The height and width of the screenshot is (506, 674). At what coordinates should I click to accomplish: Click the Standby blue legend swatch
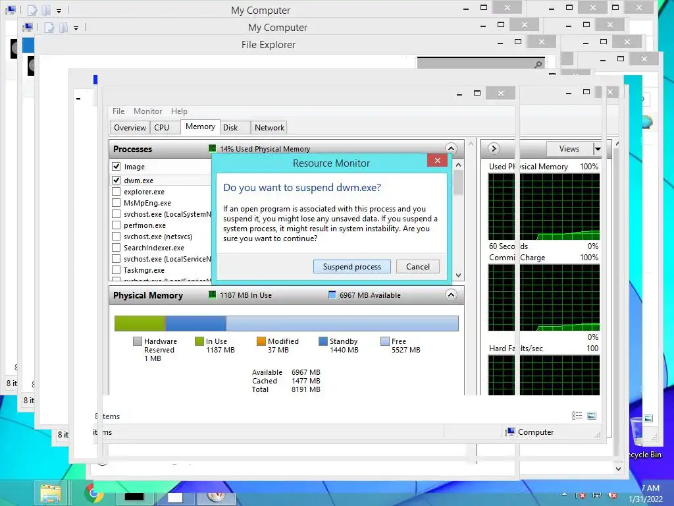coord(323,341)
